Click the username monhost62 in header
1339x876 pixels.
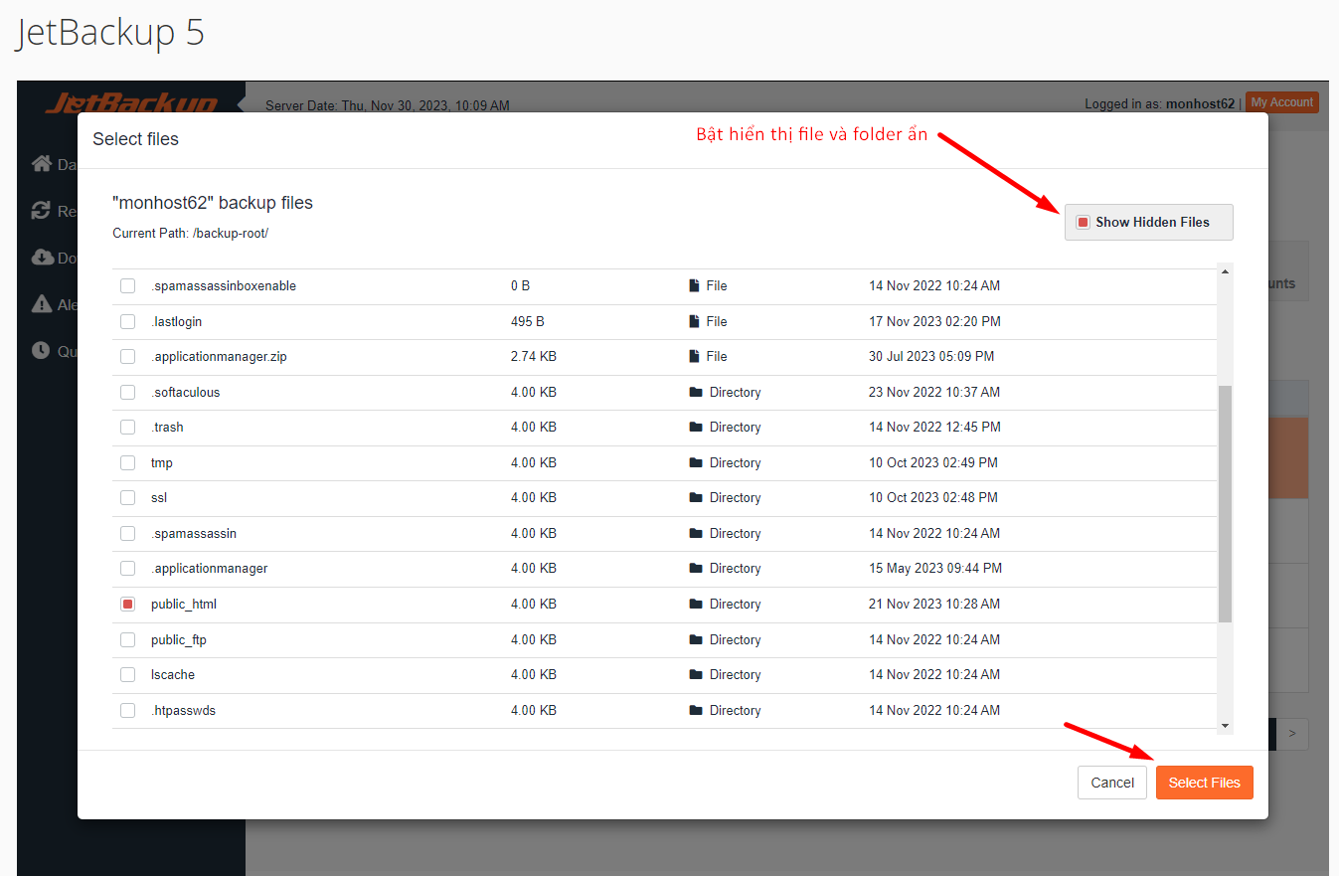point(1200,103)
